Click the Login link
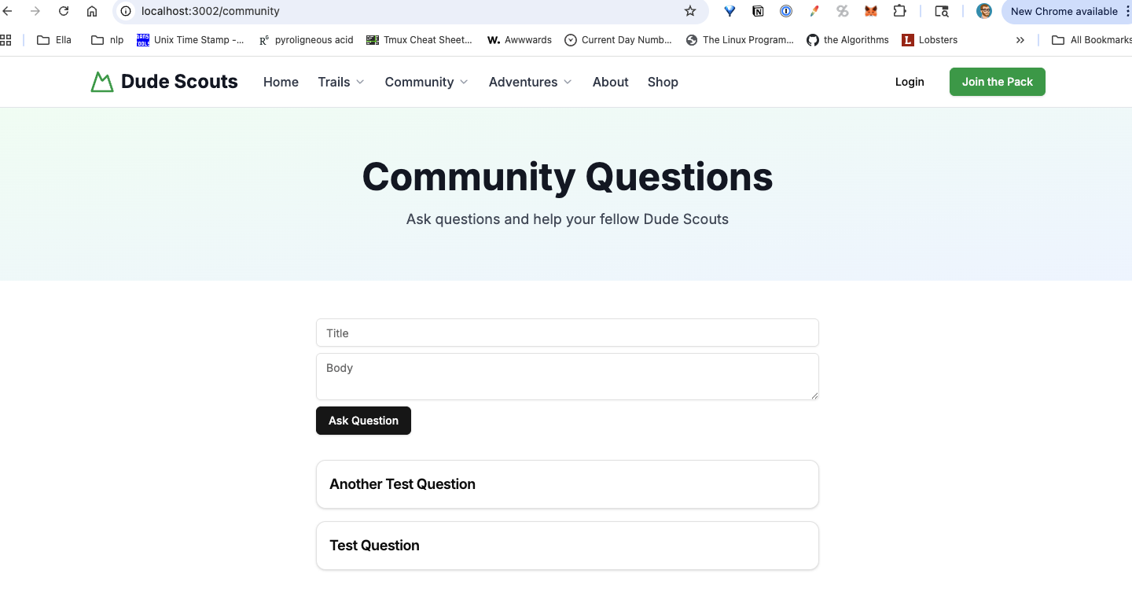The width and height of the screenshot is (1132, 614). pyautogui.click(x=910, y=82)
